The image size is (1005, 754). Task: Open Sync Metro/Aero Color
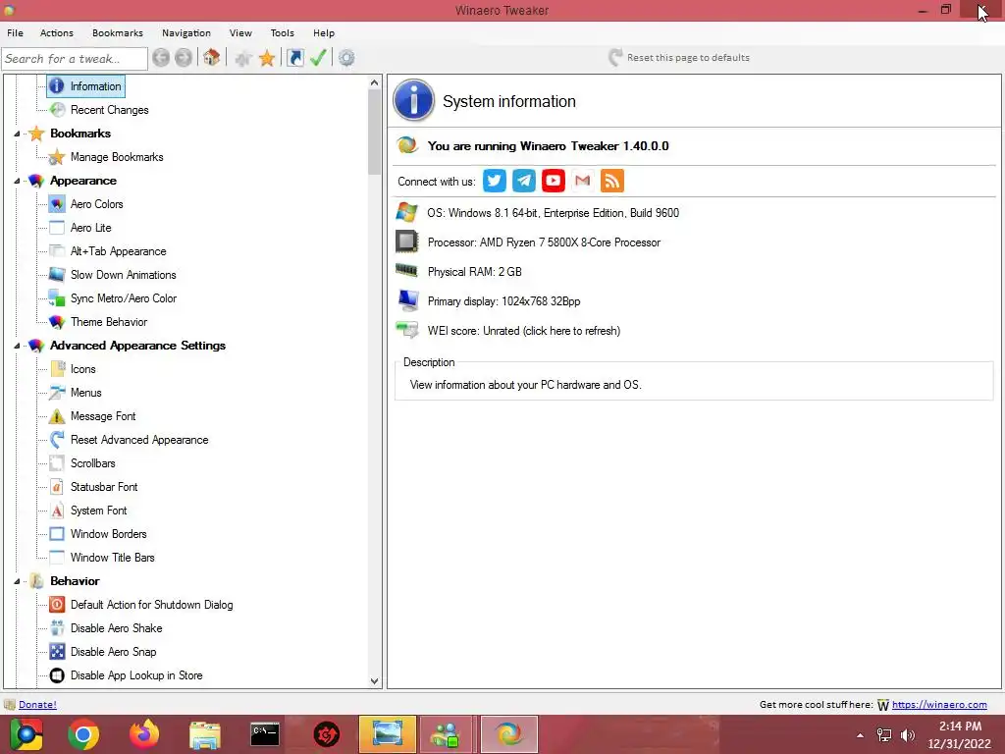124,298
